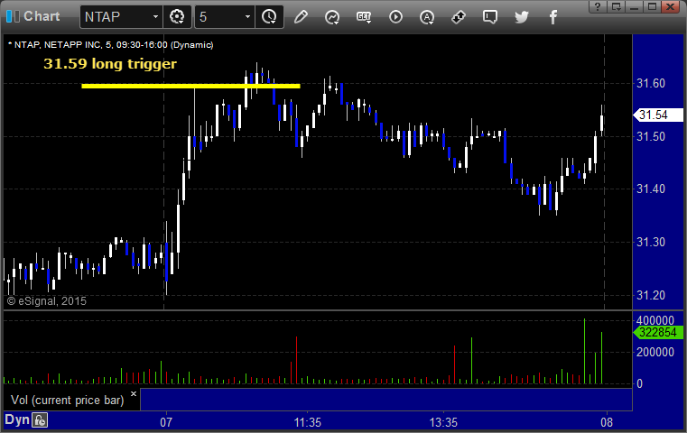Start the bar replay play button
Screen dimensions: 687x433
pos(395,17)
